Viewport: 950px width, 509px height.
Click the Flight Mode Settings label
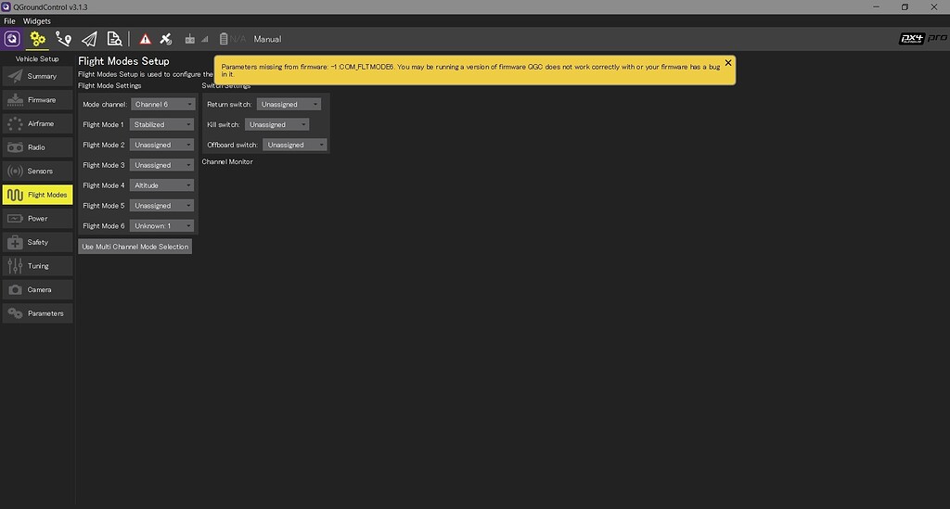pyautogui.click(x=109, y=85)
